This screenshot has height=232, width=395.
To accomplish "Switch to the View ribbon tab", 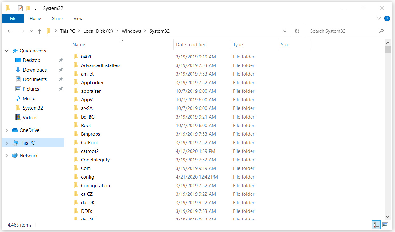I will (77, 18).
